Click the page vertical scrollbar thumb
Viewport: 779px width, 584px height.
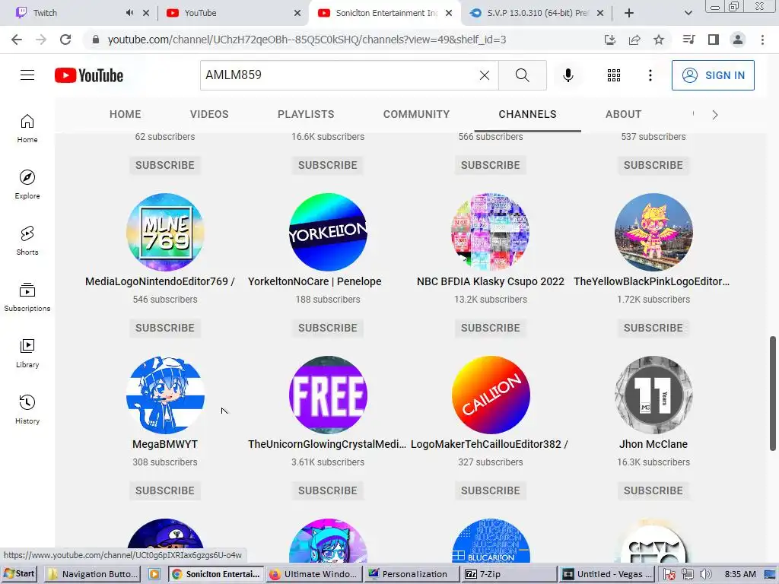pos(773,393)
